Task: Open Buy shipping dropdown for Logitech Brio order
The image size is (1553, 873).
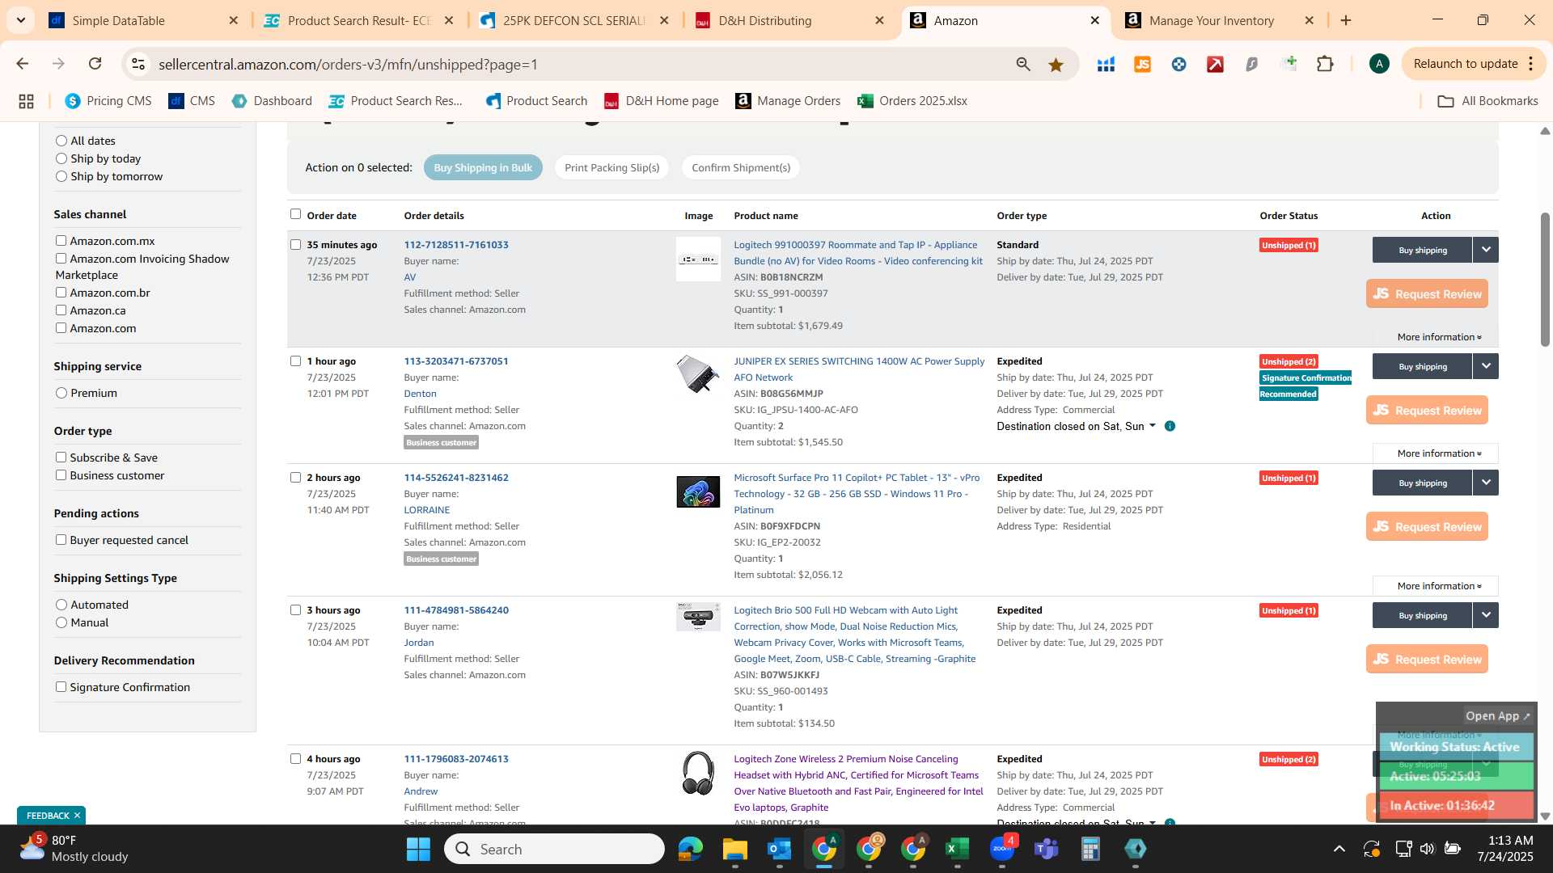Action: pyautogui.click(x=1485, y=615)
